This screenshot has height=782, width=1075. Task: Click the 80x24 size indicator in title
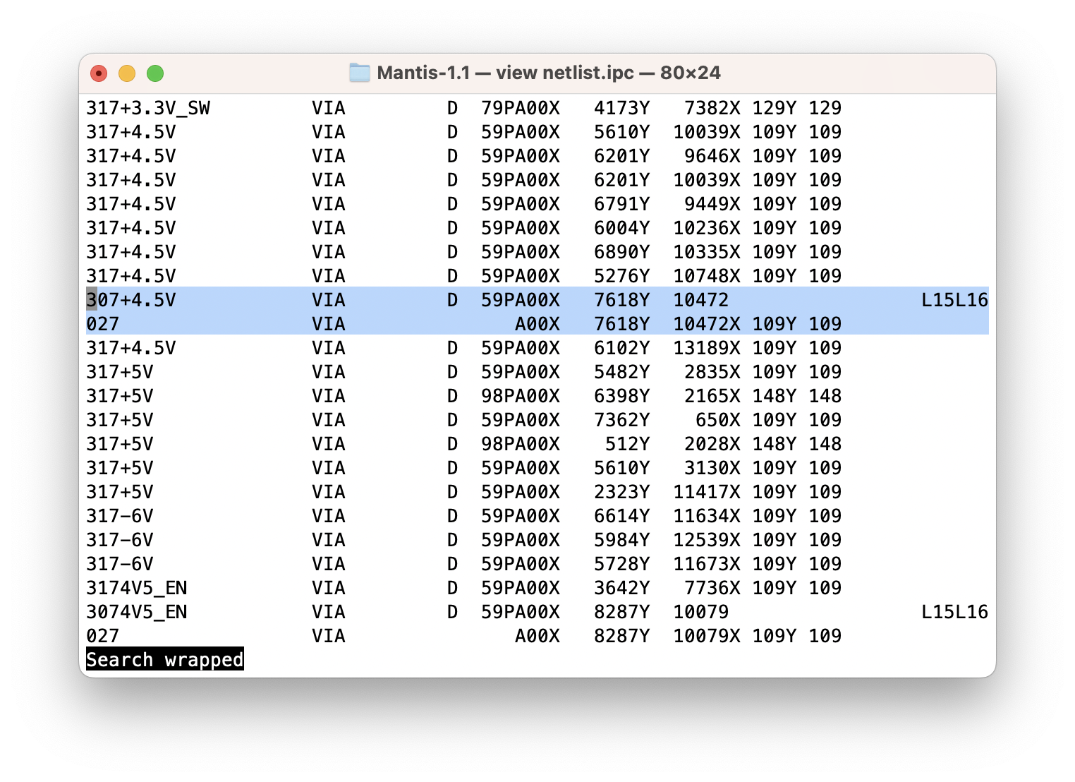point(690,72)
